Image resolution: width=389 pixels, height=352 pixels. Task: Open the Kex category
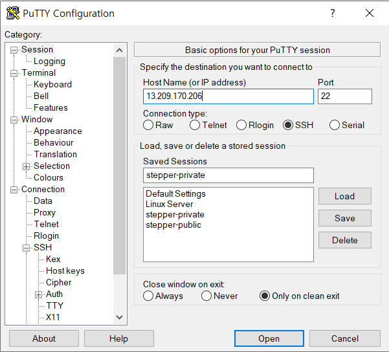point(53,259)
